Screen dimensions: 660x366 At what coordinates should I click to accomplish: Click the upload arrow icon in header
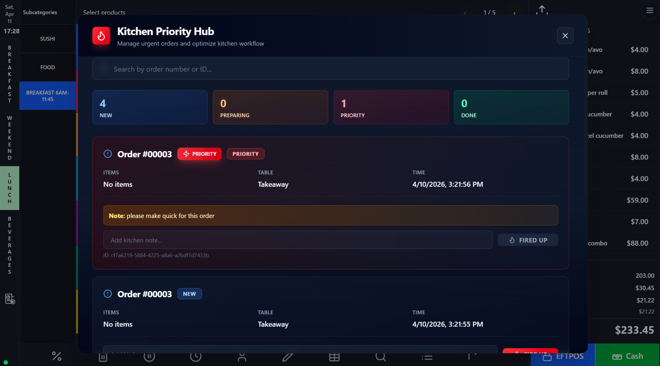point(542,10)
